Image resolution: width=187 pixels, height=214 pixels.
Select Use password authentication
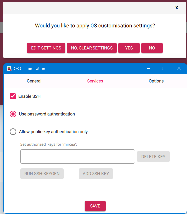[x=13, y=114]
